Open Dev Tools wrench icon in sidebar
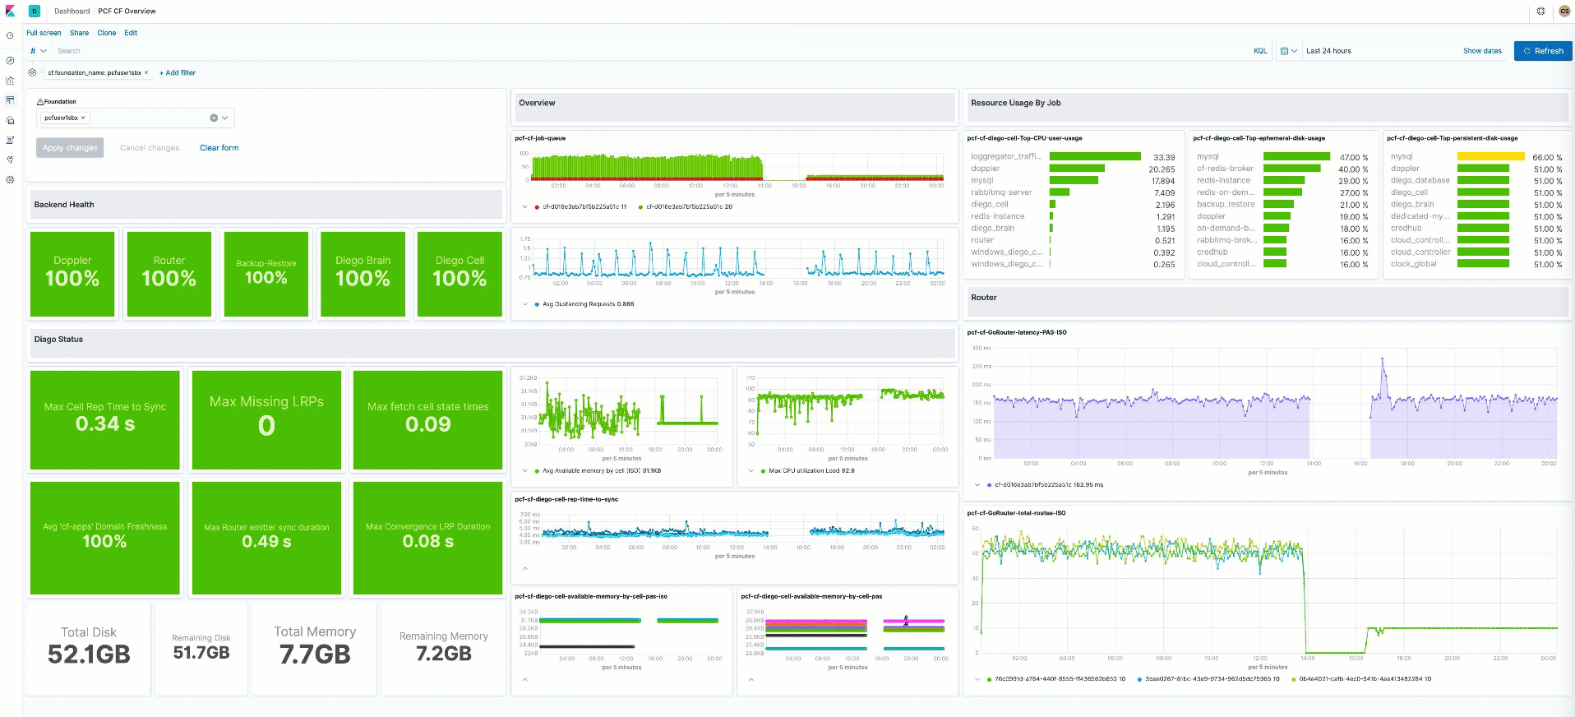Screen dimensions: 1575x717 click(10, 160)
